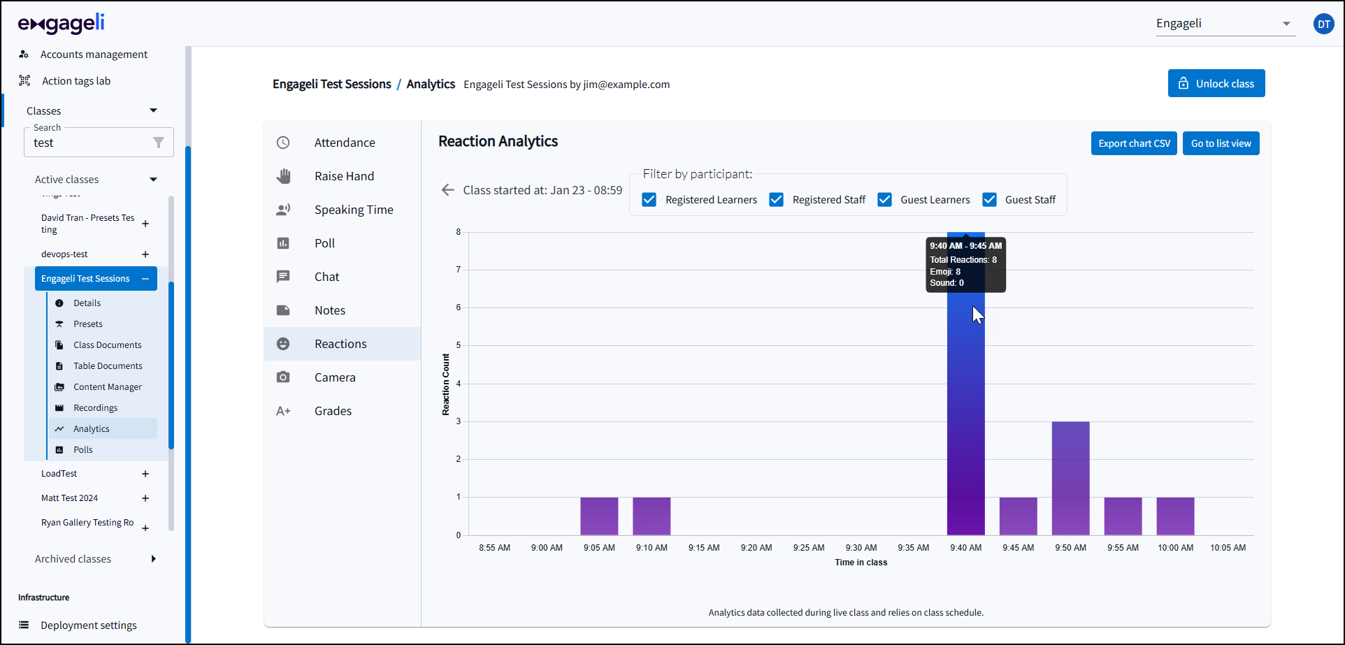Click the Attendance clock icon
Viewport: 1345px width, 645px height.
[x=283, y=143]
